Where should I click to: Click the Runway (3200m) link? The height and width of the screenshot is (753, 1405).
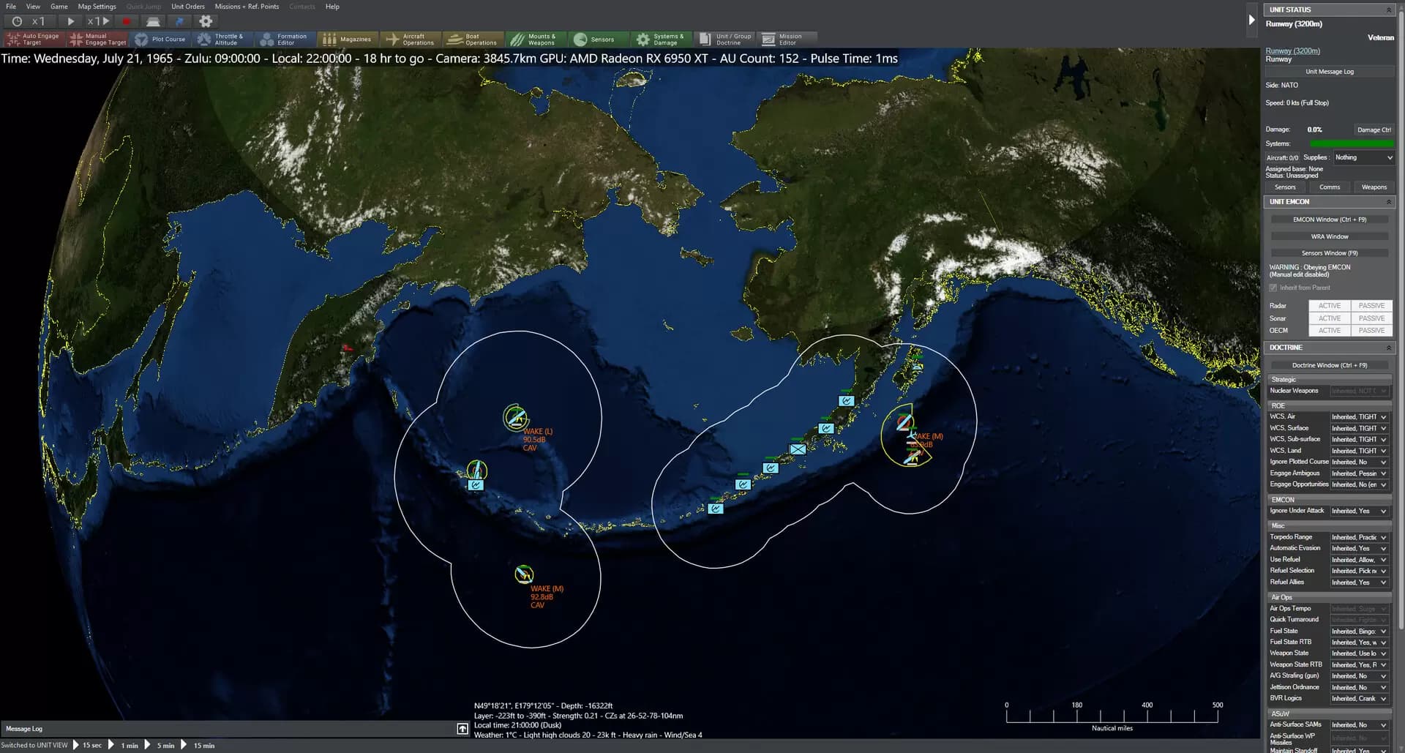pyautogui.click(x=1292, y=51)
